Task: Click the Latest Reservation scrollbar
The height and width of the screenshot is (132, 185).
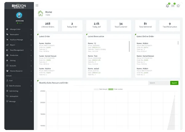Action: (129, 47)
